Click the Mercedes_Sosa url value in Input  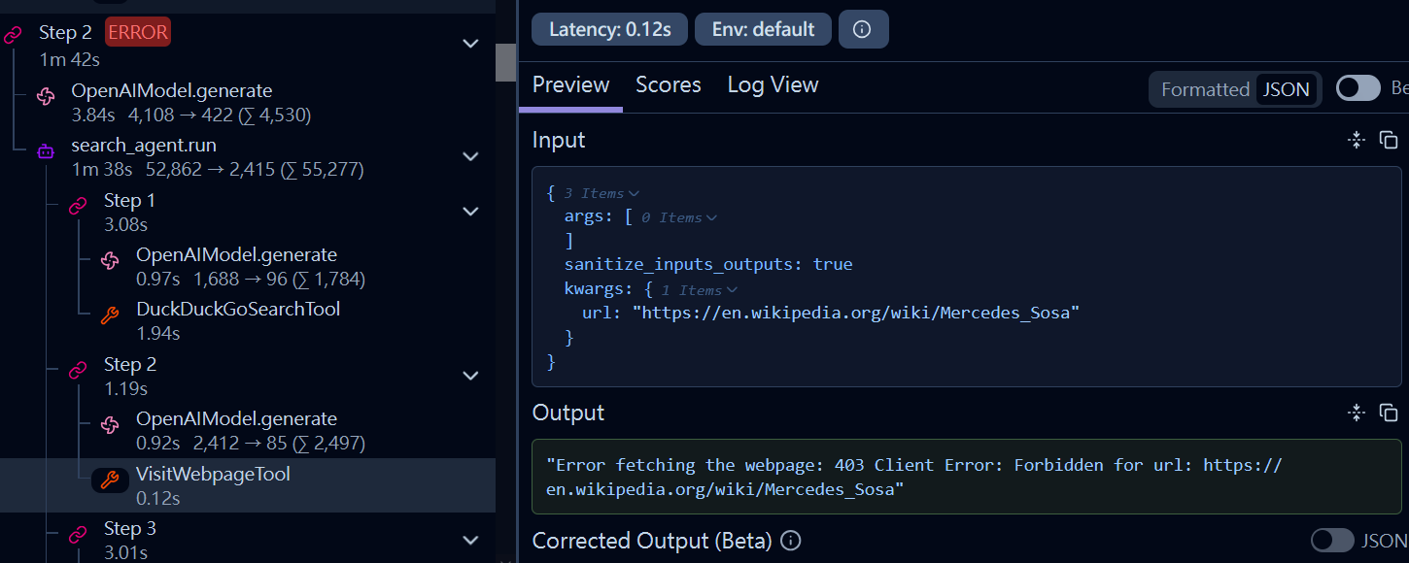tap(856, 314)
